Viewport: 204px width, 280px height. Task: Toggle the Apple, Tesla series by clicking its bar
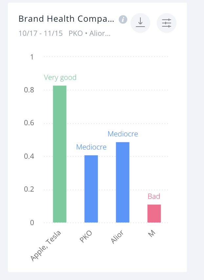click(x=59, y=154)
